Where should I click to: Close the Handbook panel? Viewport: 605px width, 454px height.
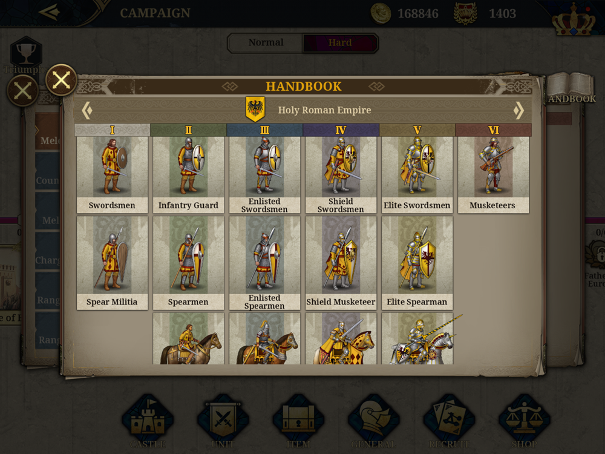click(61, 81)
